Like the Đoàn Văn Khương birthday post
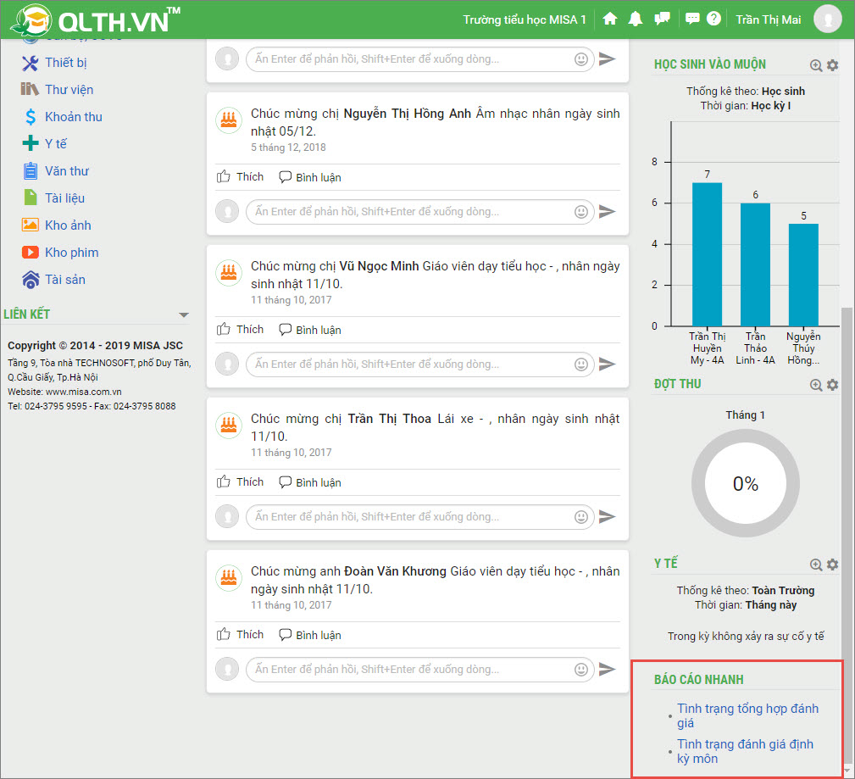The image size is (855, 779). (240, 634)
